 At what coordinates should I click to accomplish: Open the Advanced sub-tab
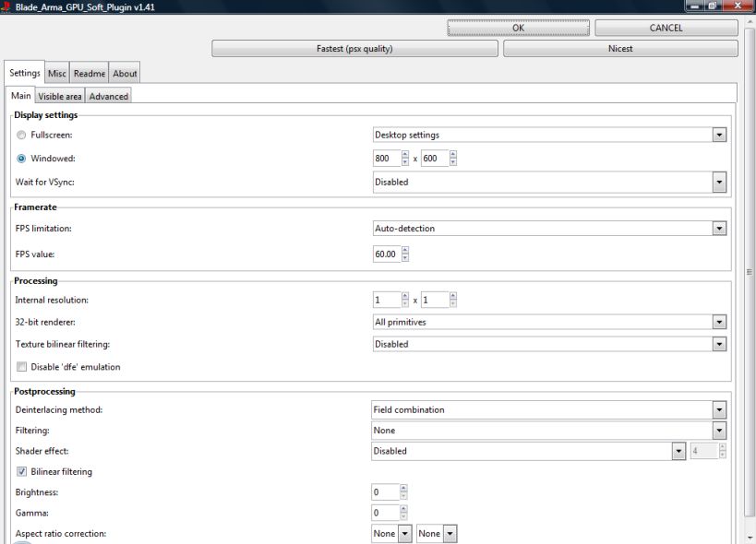[x=109, y=96]
